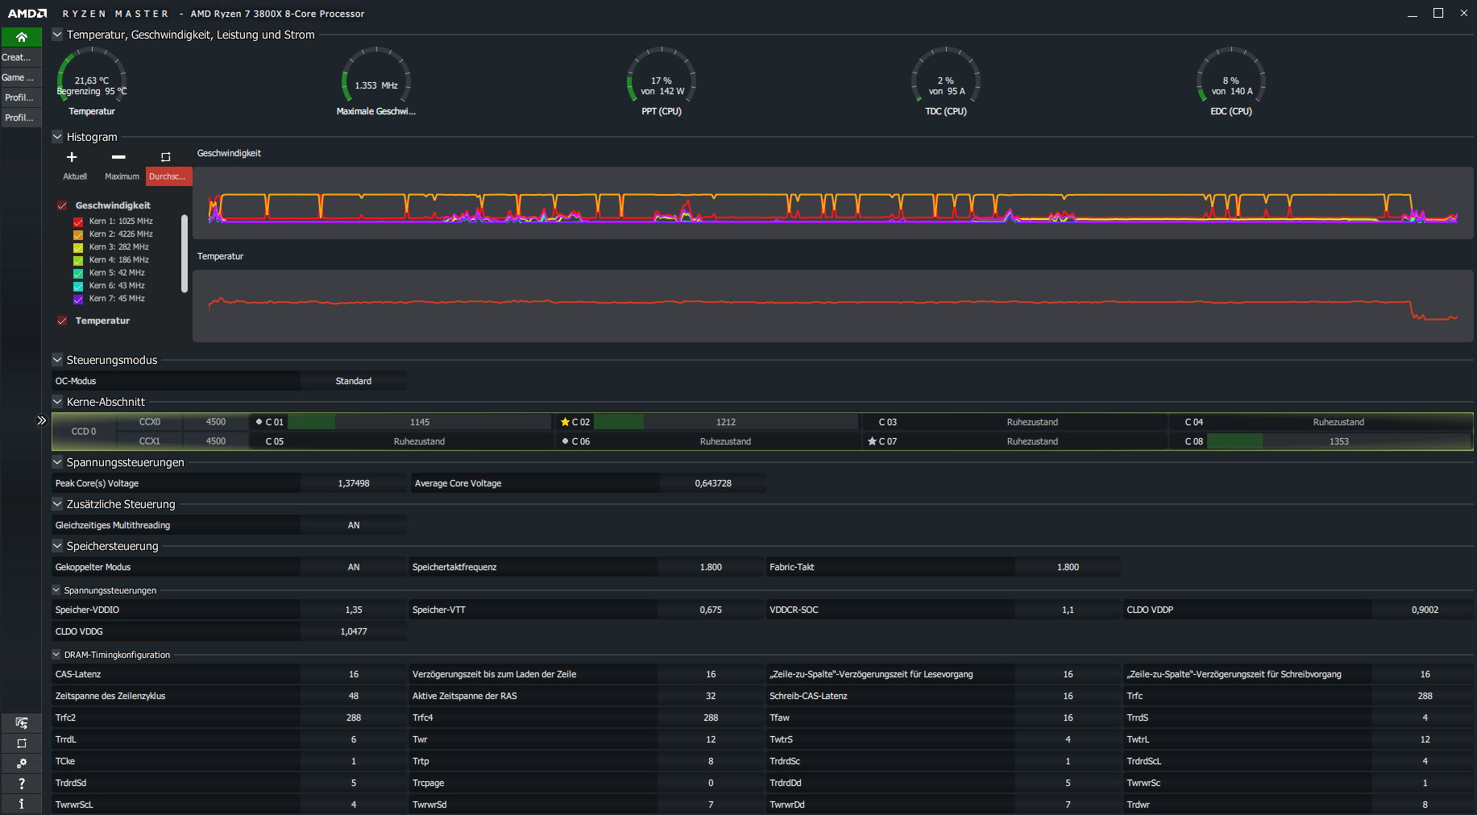Screen dimensions: 1477x815
Task: Click the reset square-arrows icon in the bottom sidebar
Action: pos(21,743)
